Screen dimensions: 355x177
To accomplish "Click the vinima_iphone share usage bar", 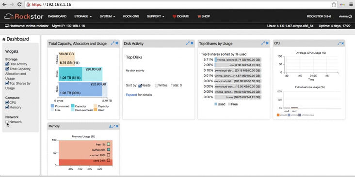I will coord(238,60).
